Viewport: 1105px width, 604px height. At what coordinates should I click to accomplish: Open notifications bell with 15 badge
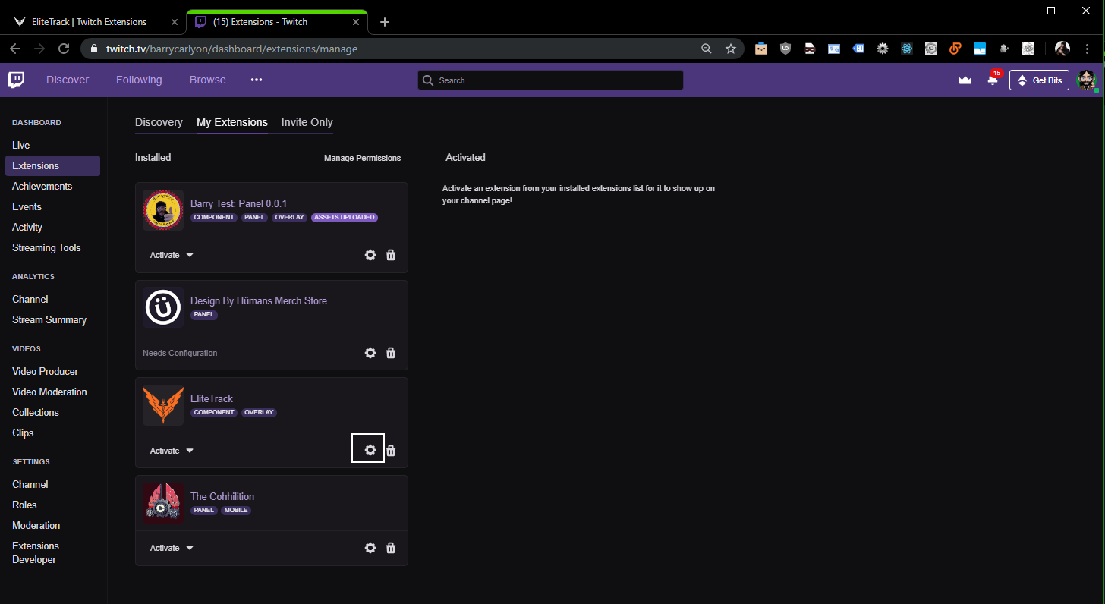click(993, 80)
